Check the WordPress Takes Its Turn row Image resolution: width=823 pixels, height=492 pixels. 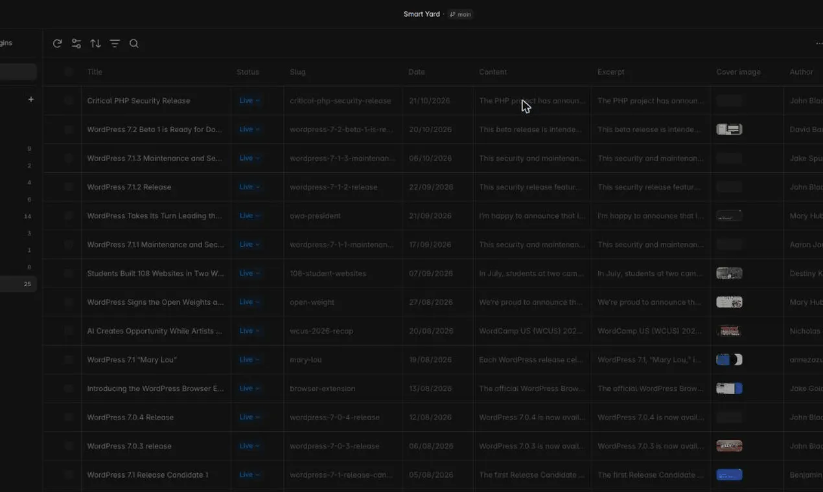69,216
